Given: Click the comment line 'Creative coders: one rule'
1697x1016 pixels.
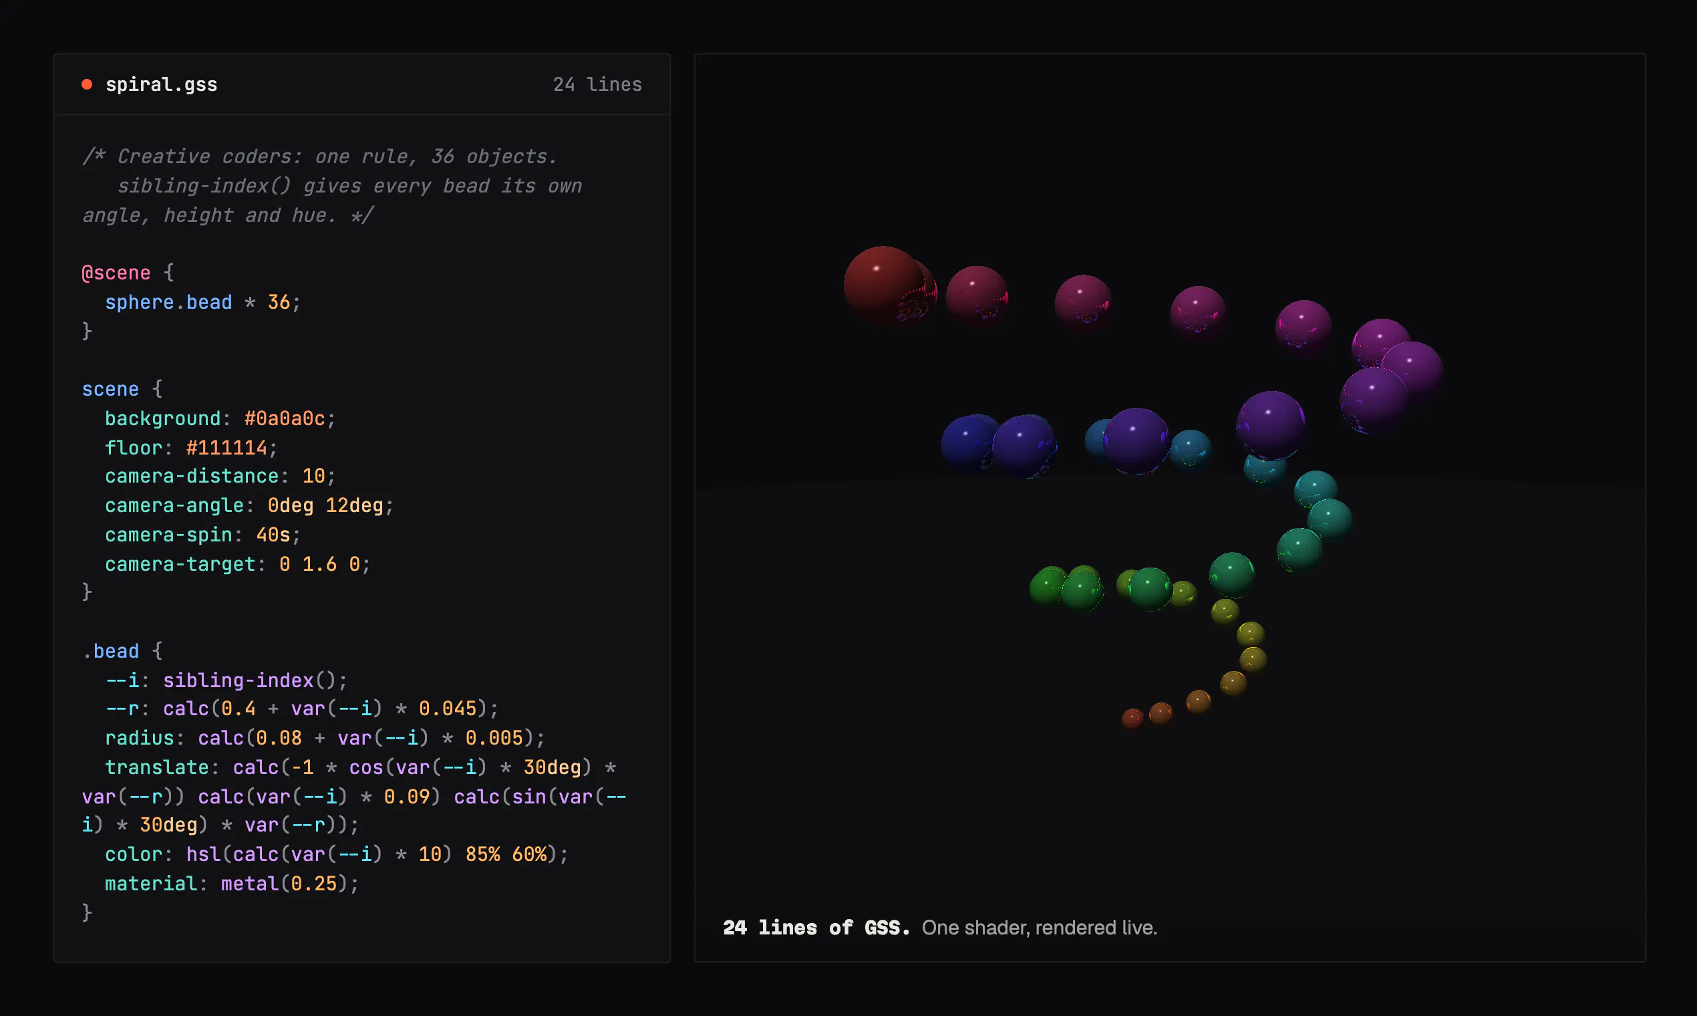Looking at the screenshot, I should (x=320, y=157).
